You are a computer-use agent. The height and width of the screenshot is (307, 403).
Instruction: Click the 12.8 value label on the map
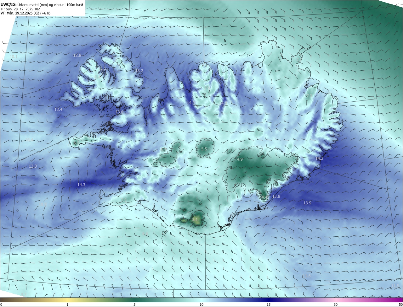(77, 56)
